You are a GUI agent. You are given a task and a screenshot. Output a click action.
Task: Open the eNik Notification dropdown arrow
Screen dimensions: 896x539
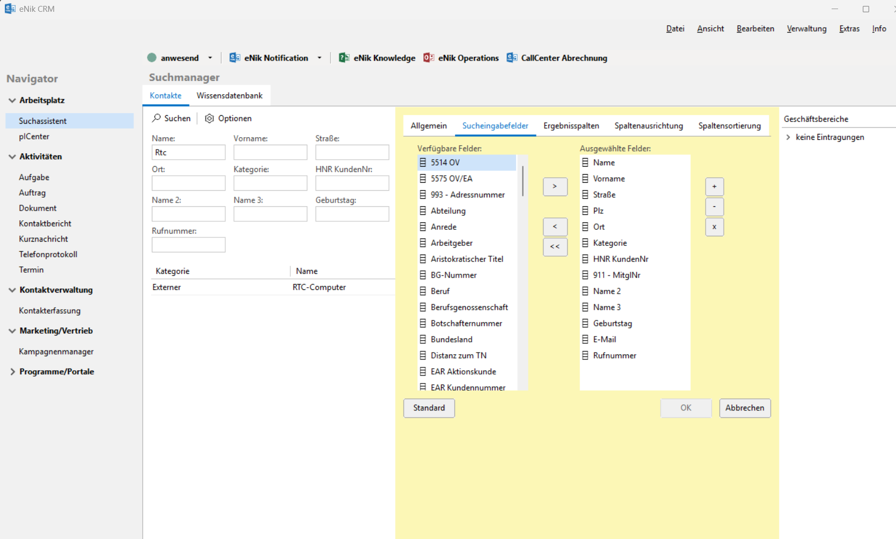(x=319, y=58)
